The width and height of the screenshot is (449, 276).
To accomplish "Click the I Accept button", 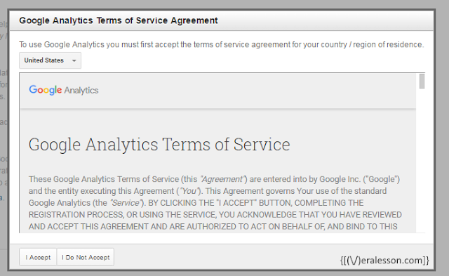I will click(x=38, y=257).
